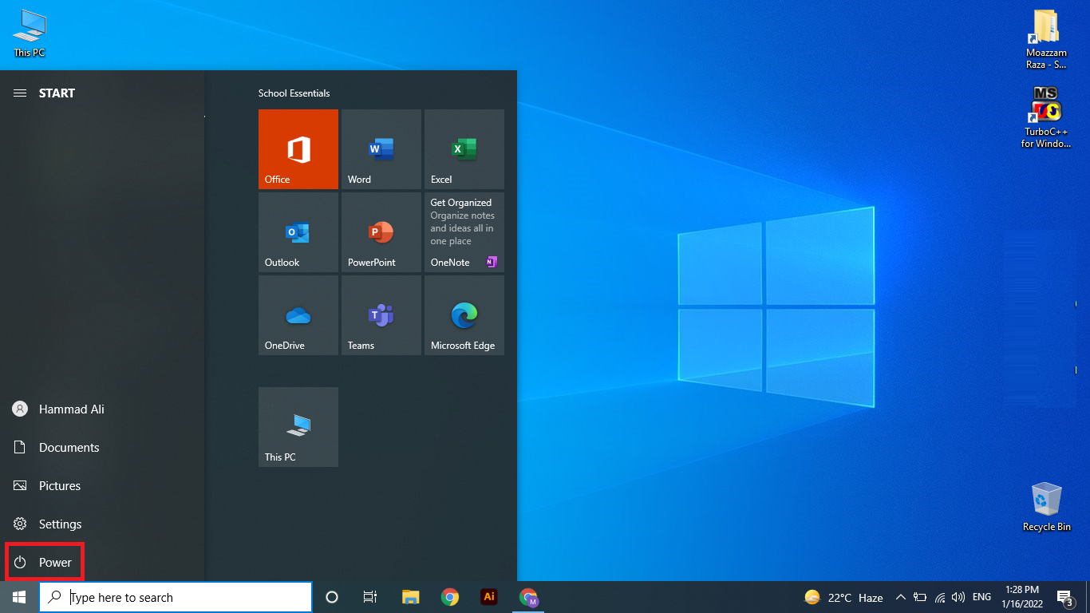Open Settings from Start sidebar
Viewport: 1090px width, 613px height.
pos(102,524)
